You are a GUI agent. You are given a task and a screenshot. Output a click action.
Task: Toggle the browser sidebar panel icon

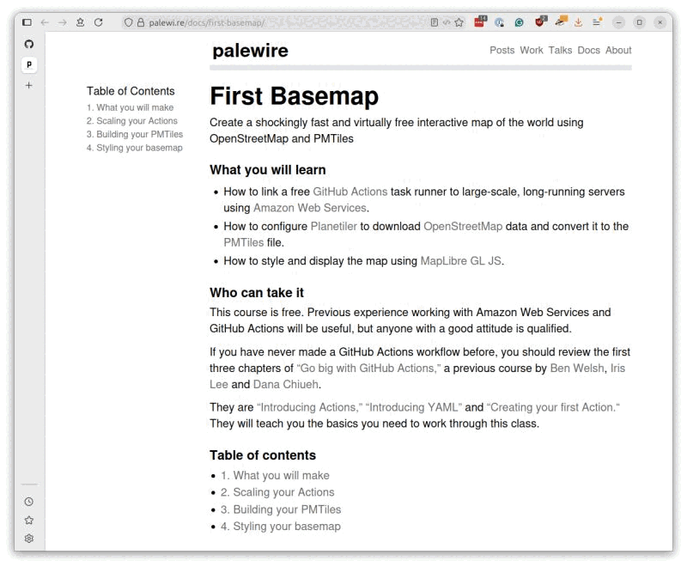pos(27,22)
